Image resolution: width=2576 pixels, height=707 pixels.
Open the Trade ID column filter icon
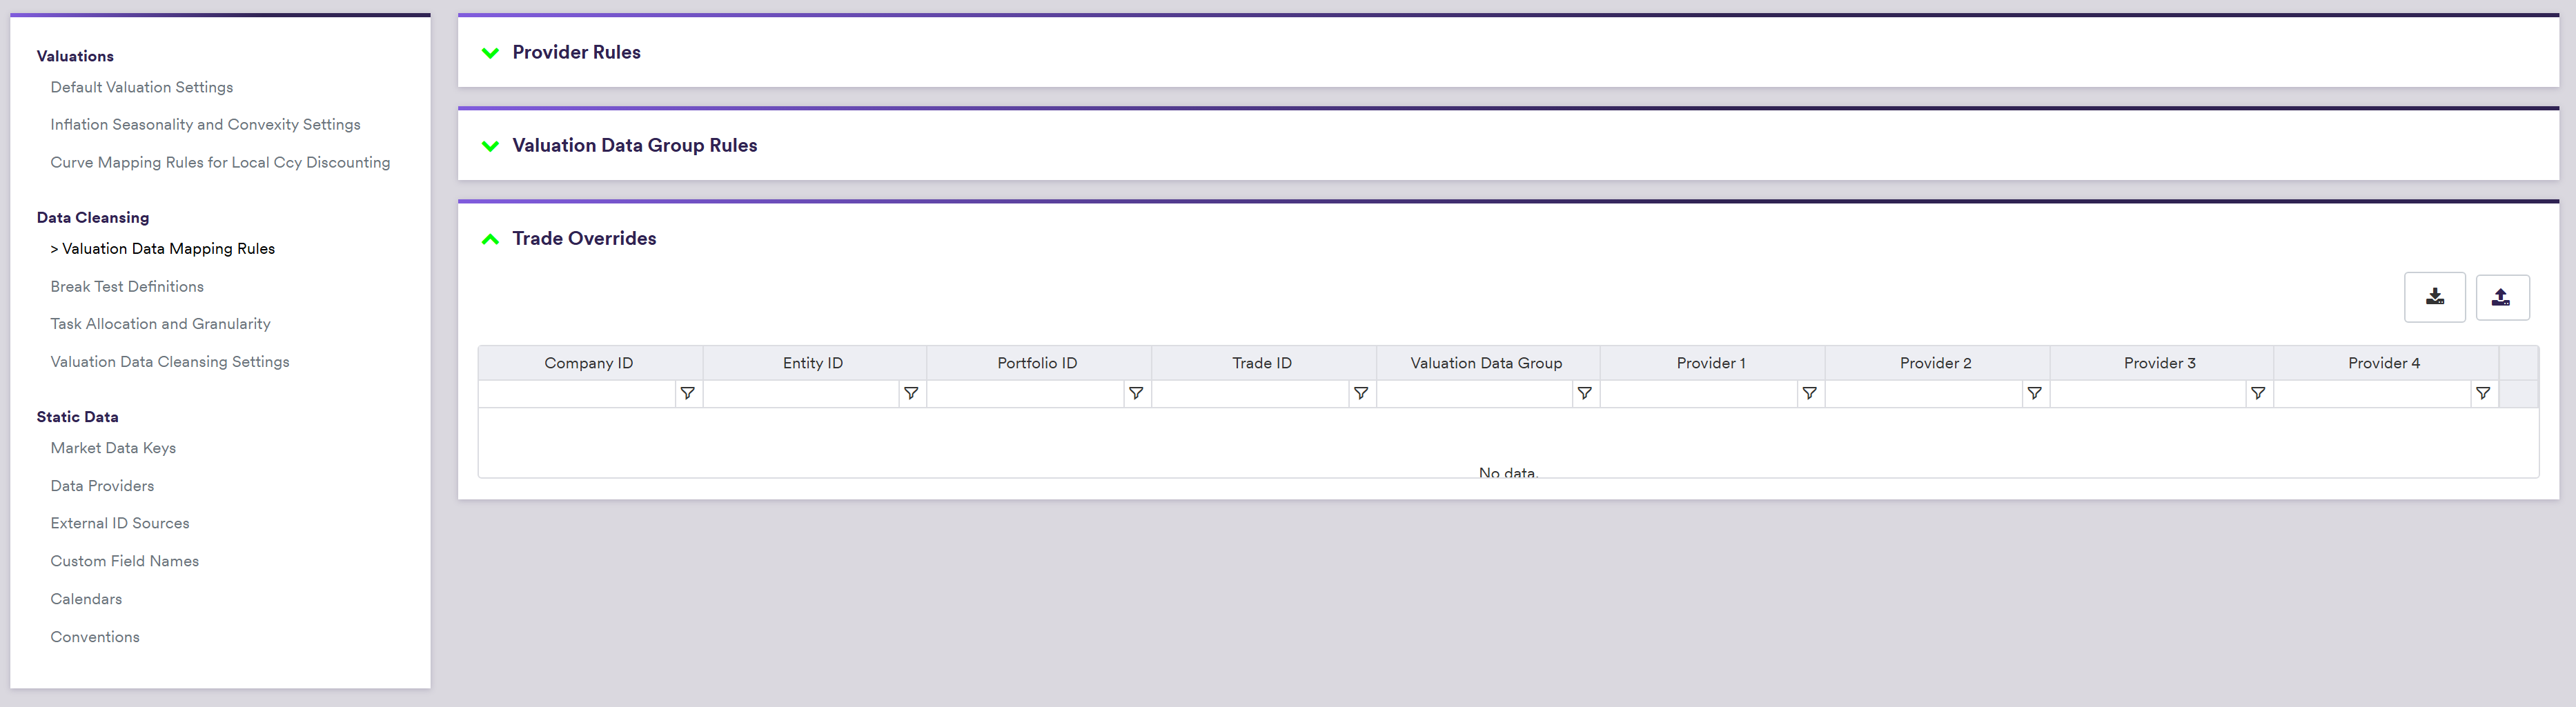point(1360,394)
